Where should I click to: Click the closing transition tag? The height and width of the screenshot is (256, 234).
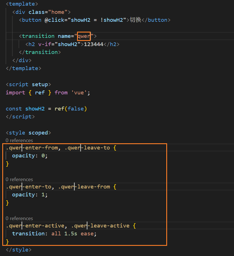pyautogui.click(x=40, y=52)
